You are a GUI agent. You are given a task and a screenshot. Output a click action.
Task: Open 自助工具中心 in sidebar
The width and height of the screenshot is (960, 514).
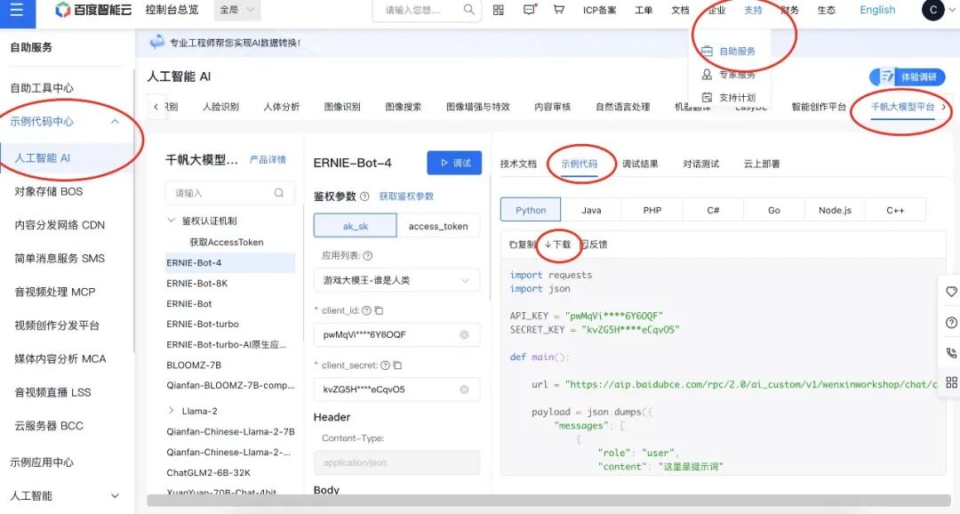point(42,88)
